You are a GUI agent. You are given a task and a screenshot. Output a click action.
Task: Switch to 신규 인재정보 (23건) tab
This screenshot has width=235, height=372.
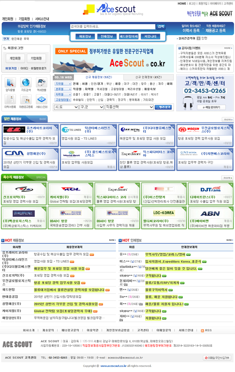click(x=148, y=77)
